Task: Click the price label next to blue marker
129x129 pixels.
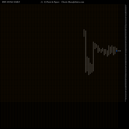Action: coord(119,51)
